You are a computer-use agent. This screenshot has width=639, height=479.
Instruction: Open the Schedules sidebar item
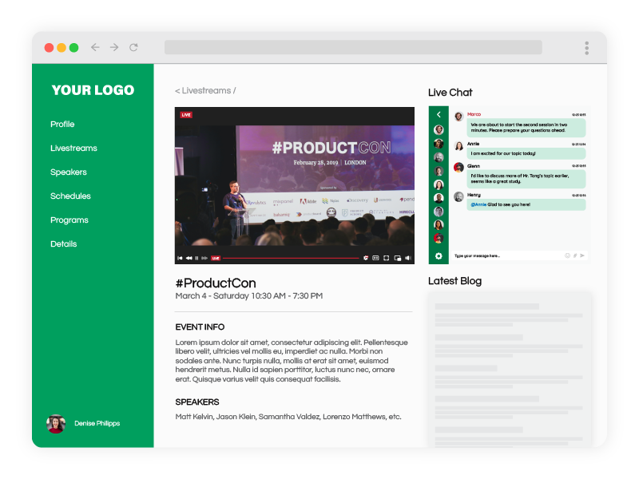[x=70, y=196]
